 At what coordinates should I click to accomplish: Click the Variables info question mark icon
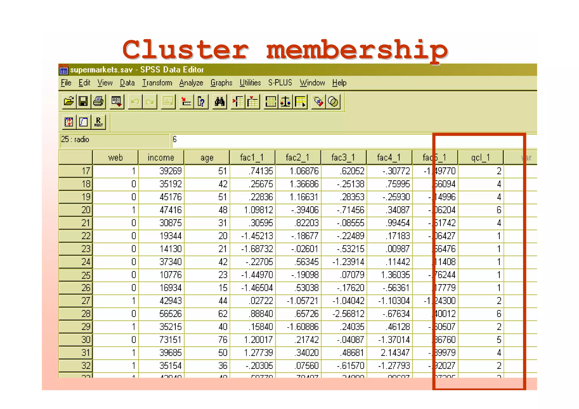coord(201,101)
